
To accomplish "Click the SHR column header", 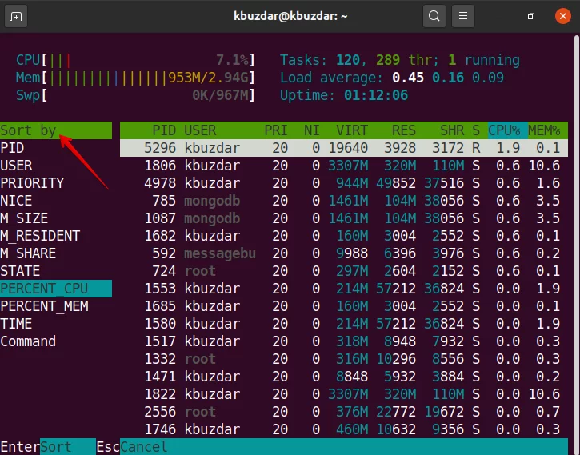I will tap(452, 130).
